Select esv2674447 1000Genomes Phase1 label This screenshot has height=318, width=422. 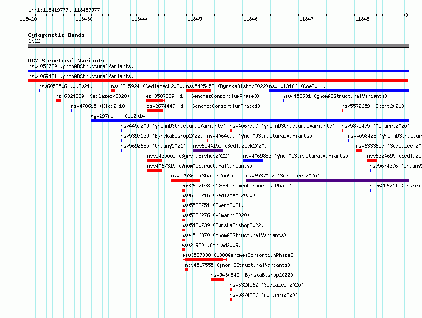click(x=203, y=106)
